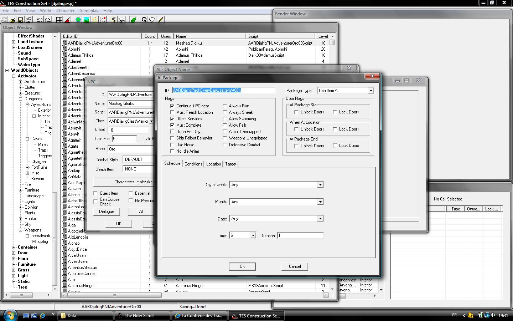The width and height of the screenshot is (513, 321).
Task: Click the Redo arrow icon
Action: [x=48, y=20]
